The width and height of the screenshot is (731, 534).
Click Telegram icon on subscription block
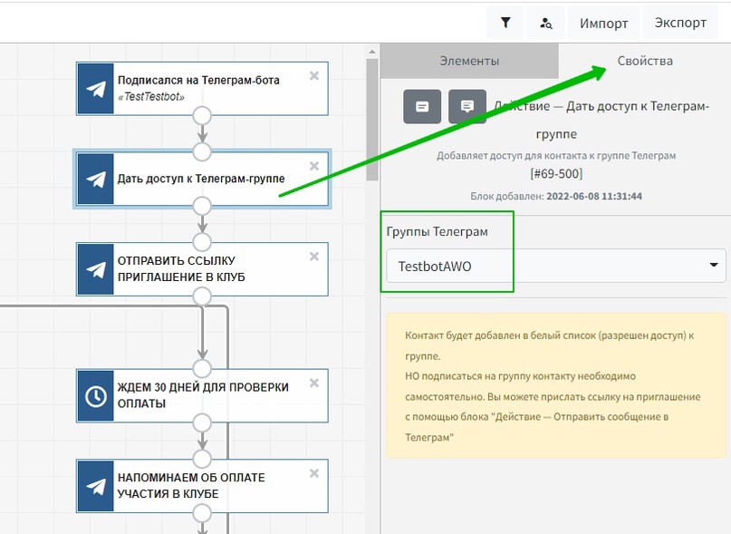click(x=95, y=88)
